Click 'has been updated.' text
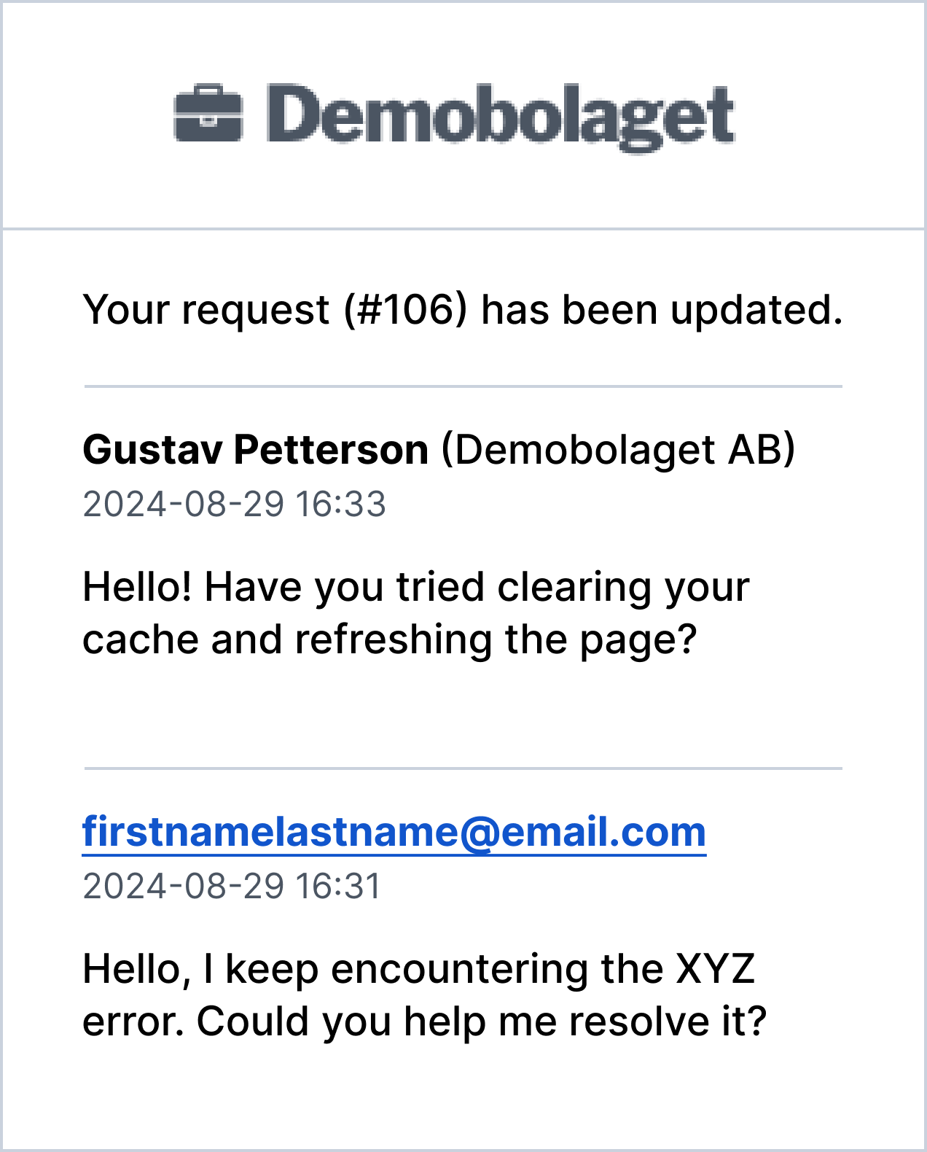Screen dimensions: 927x1152 coord(662,310)
